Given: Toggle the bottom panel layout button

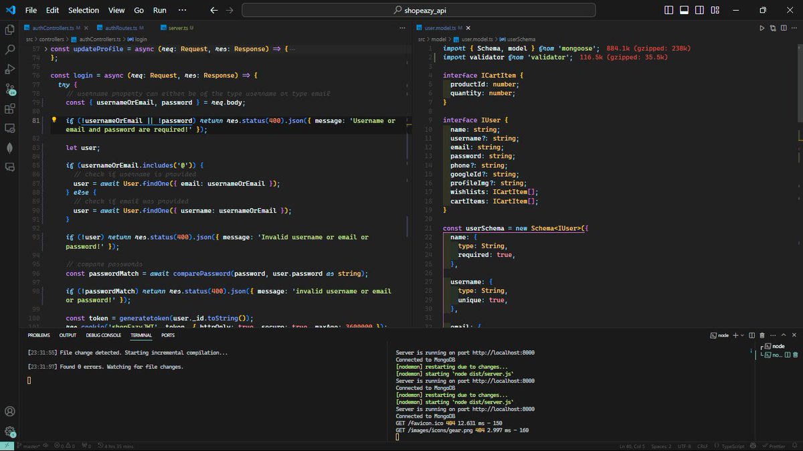Looking at the screenshot, I should click(x=684, y=10).
